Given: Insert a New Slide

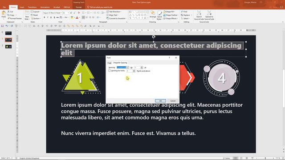Looking at the screenshot, I should pos(27,15).
